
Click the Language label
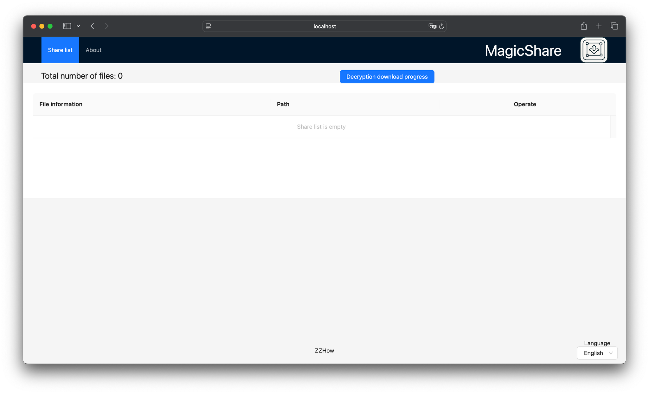click(x=597, y=343)
